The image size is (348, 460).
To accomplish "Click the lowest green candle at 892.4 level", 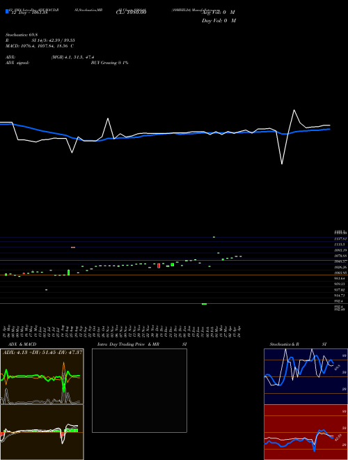I will tap(204, 304).
